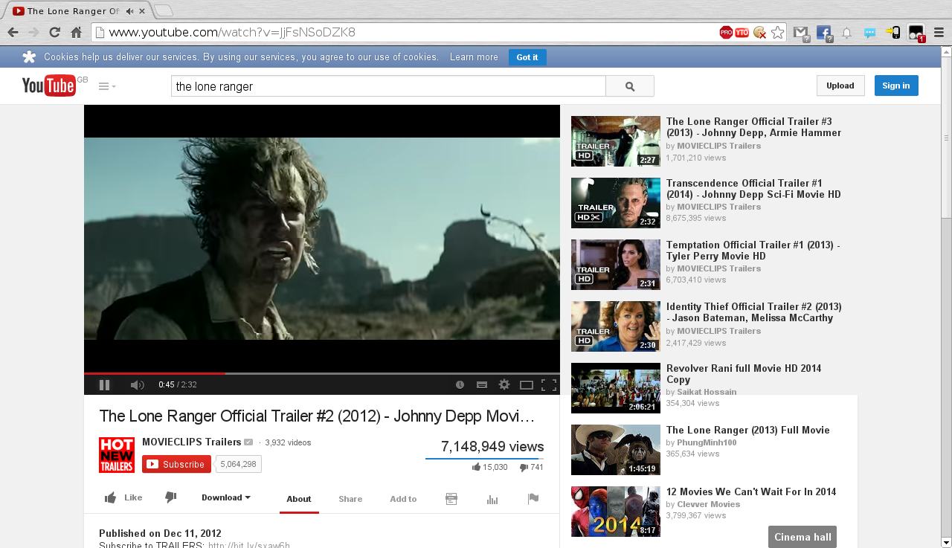The height and width of the screenshot is (548, 952).
Task: Open Lone Ranger Official Trailer #3 thumbnail
Action: point(616,141)
